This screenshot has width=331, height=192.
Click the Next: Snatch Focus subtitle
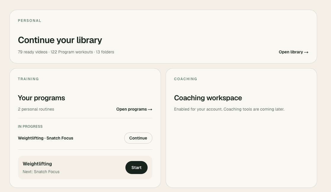[41, 172]
